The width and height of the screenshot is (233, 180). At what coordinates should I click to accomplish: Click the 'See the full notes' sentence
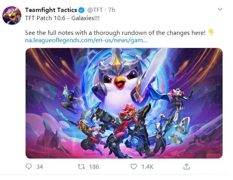(x=115, y=33)
